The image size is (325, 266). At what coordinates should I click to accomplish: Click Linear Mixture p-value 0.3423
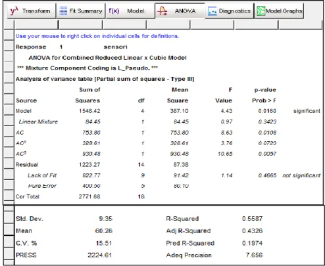click(267, 122)
